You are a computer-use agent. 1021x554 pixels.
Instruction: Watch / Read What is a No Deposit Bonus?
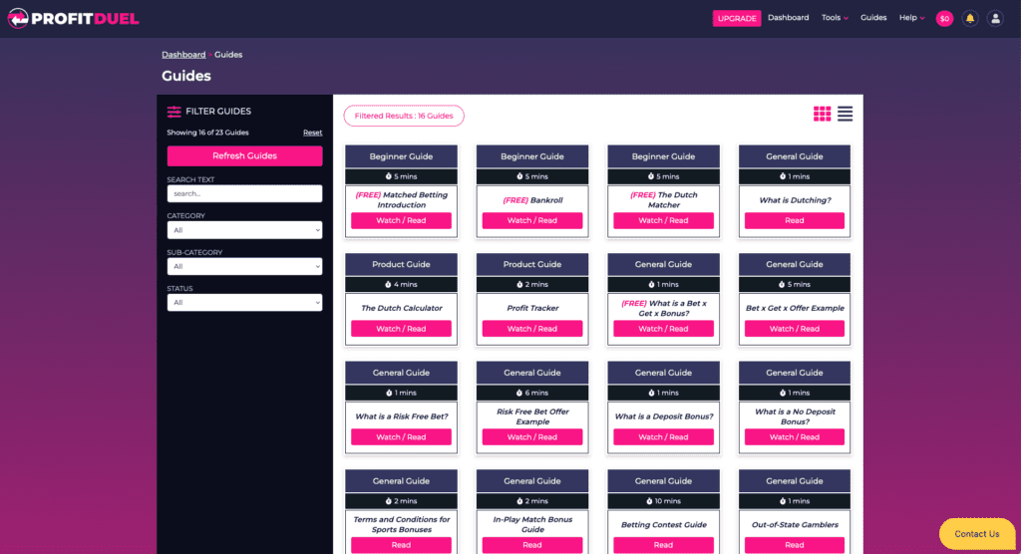point(795,436)
